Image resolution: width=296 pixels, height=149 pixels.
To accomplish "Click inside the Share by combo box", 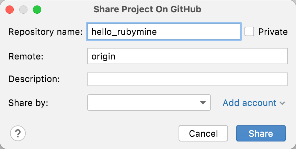I will click(144, 103).
